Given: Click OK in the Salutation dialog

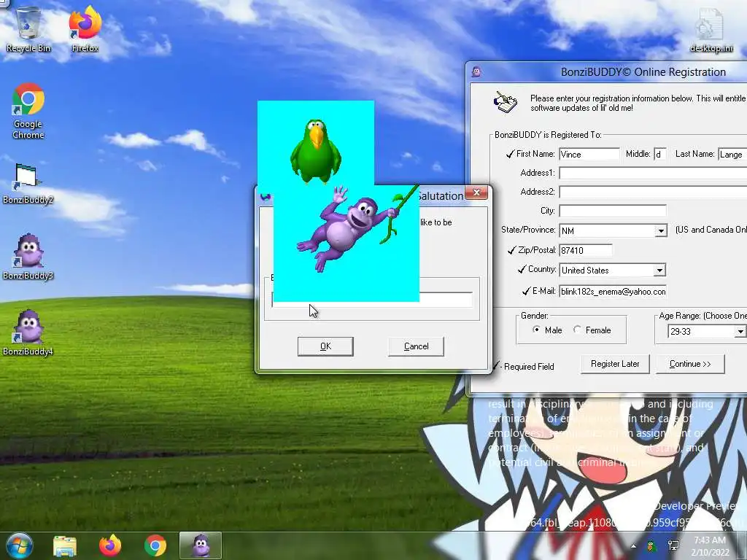Looking at the screenshot, I should (x=325, y=346).
